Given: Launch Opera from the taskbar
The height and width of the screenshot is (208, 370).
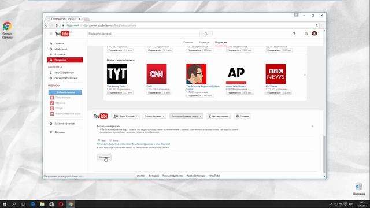Looking at the screenshot, I should tap(61, 204).
